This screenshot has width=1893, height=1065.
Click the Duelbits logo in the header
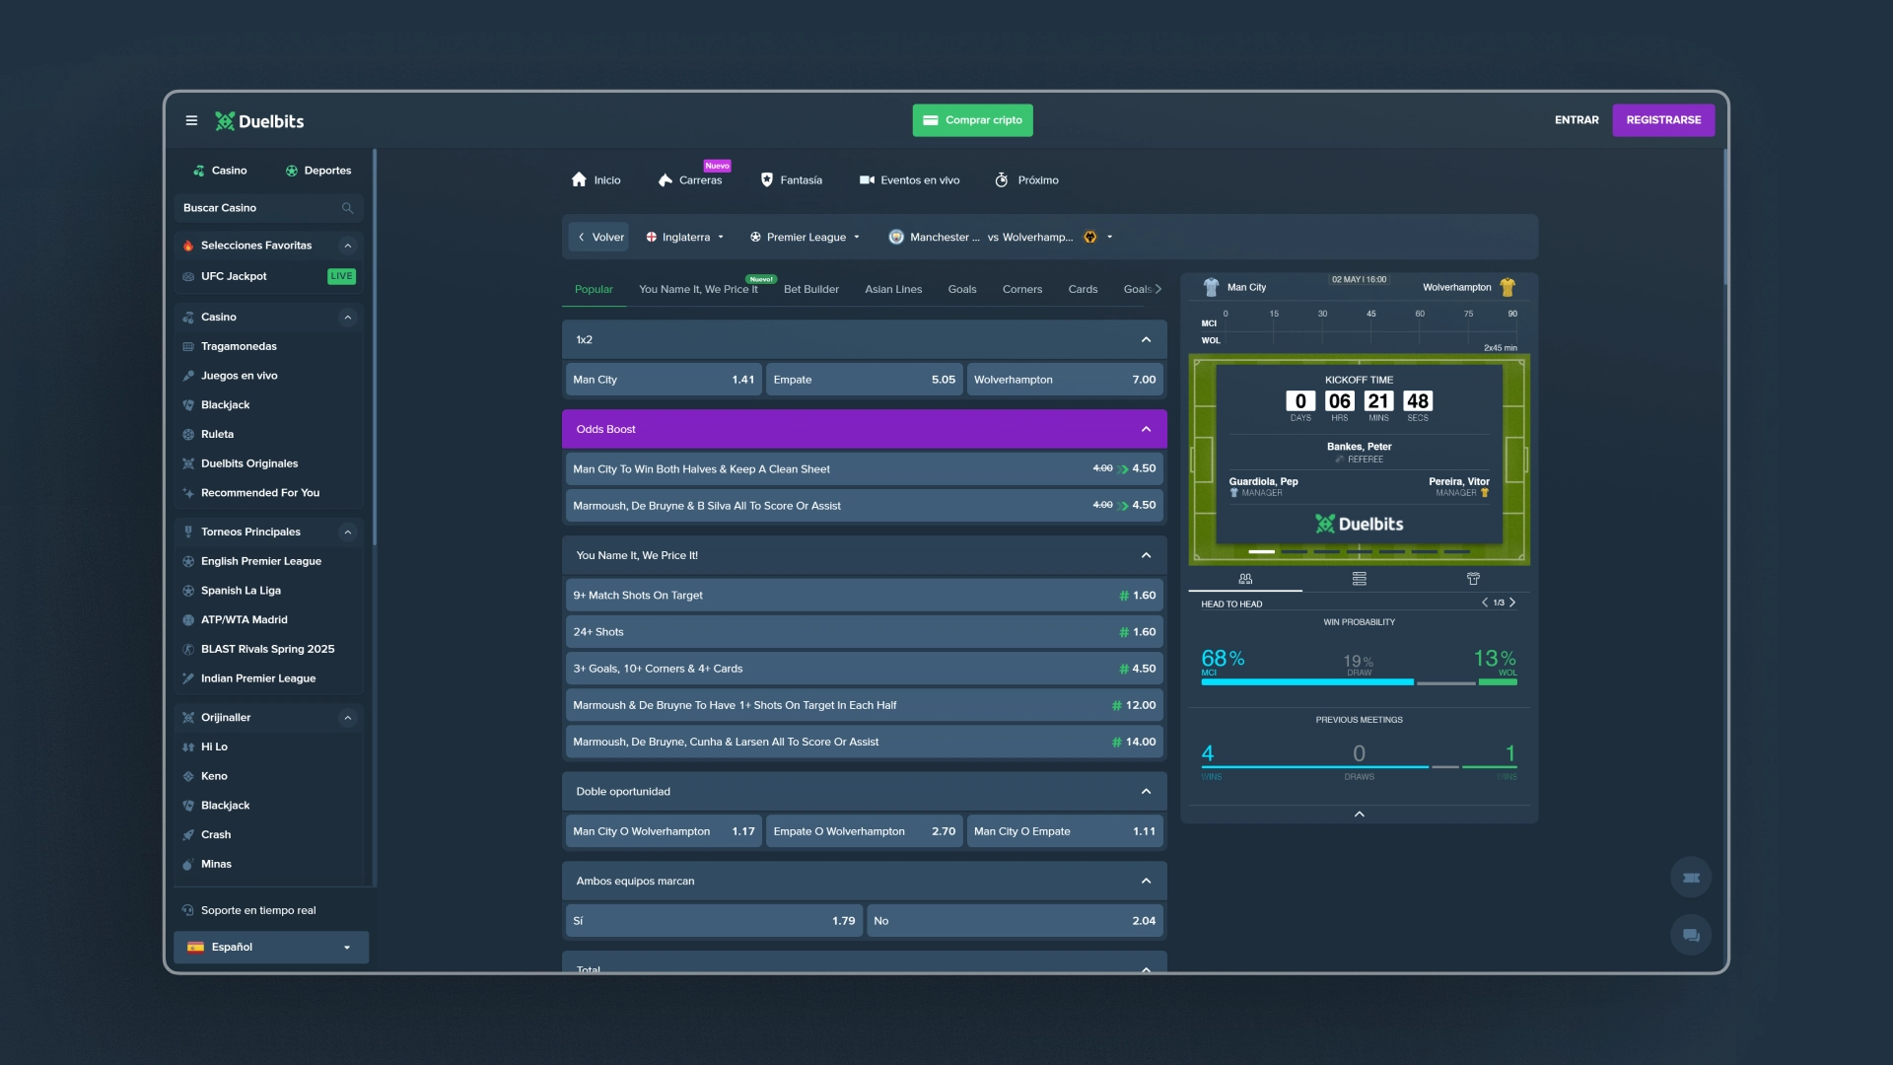pyautogui.click(x=259, y=121)
